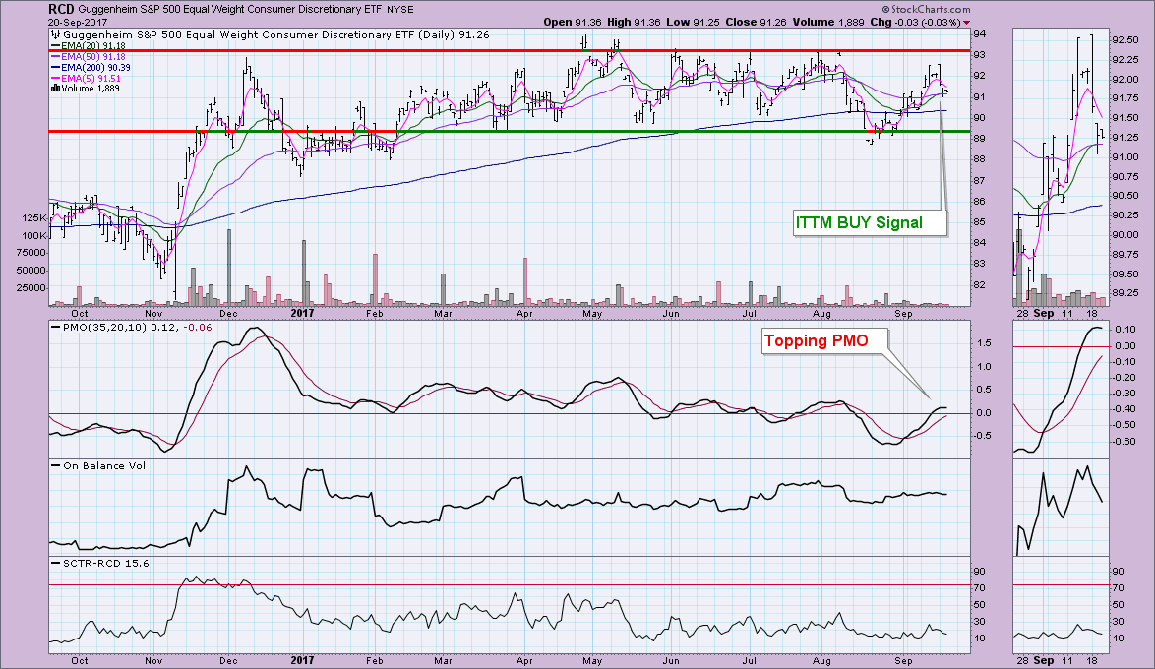
Task: Click the EMA(50) 91.18 legend entry
Action: coord(92,57)
